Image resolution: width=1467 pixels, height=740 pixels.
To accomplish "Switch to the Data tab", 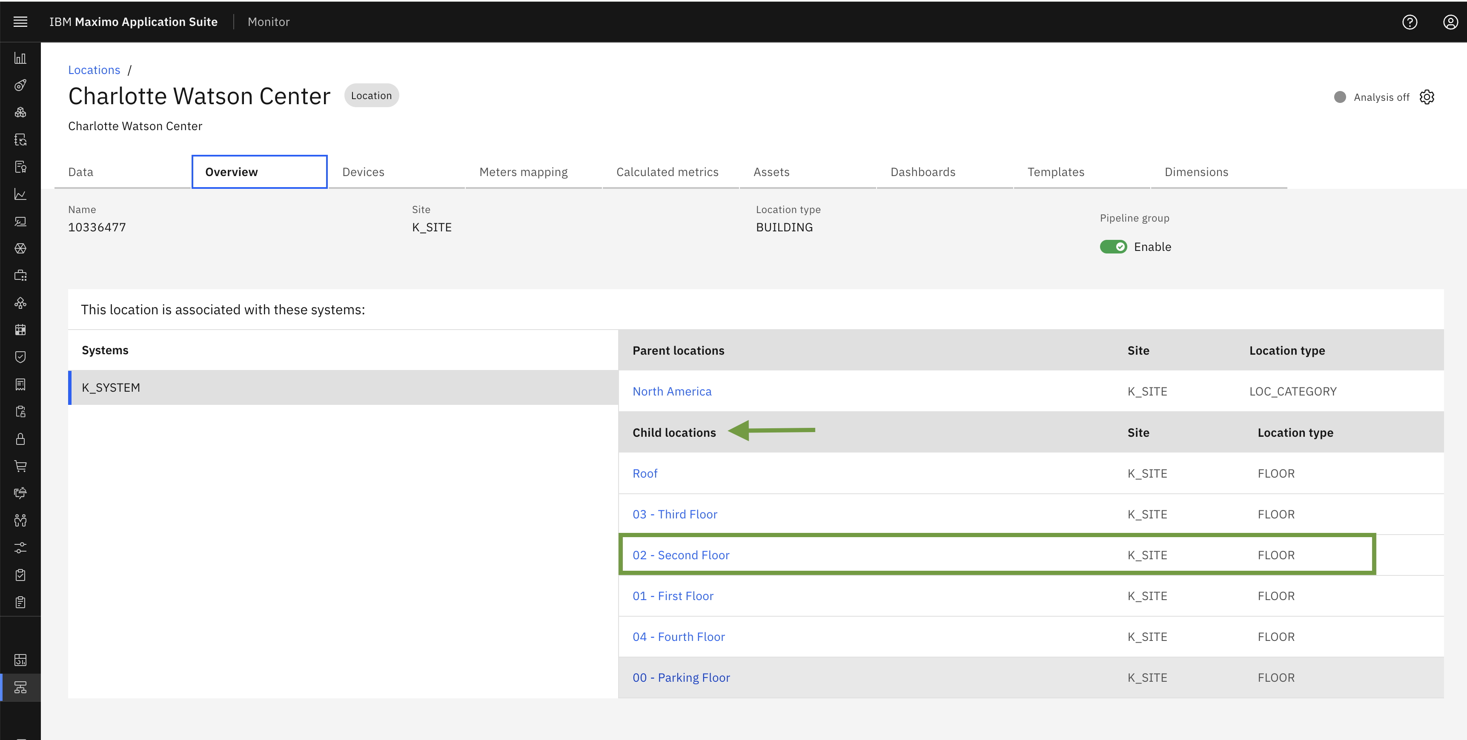I will 123,172.
